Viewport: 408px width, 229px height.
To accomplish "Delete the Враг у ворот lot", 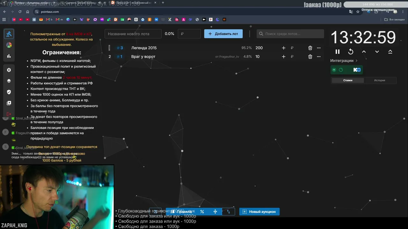I will pos(310,57).
